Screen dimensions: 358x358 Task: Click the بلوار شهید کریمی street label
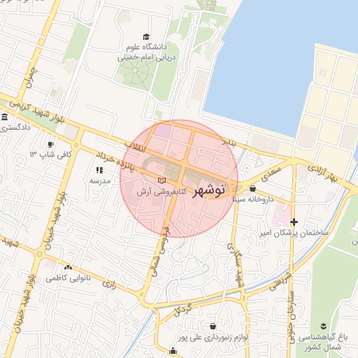click(37, 113)
